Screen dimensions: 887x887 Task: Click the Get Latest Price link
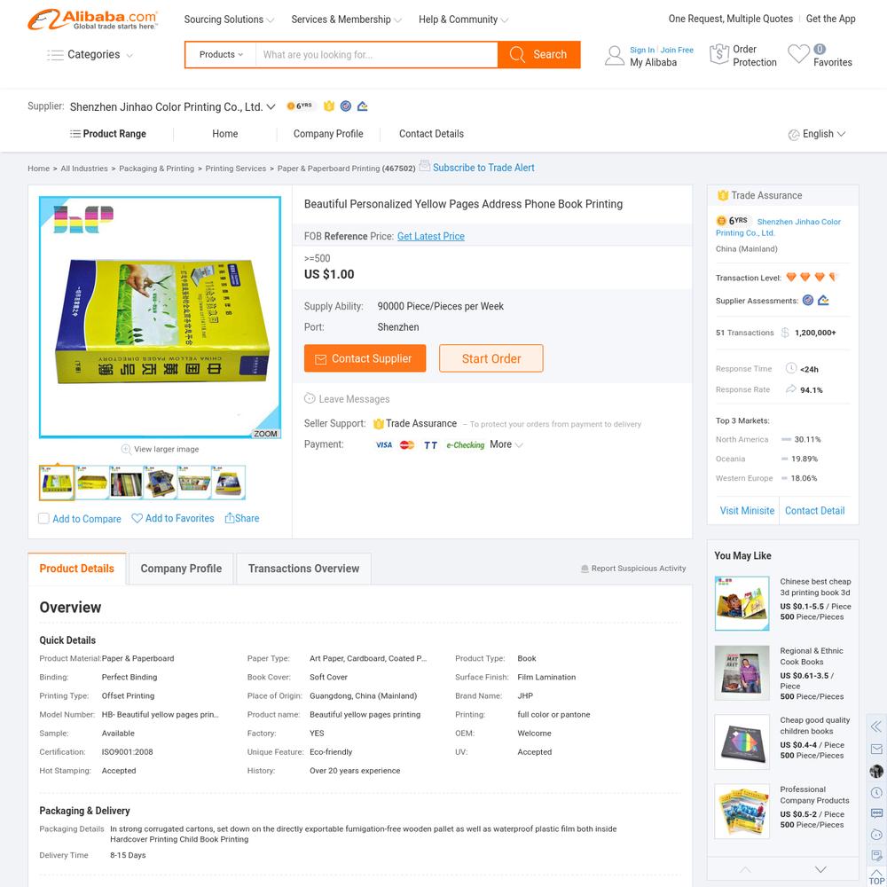coord(430,237)
